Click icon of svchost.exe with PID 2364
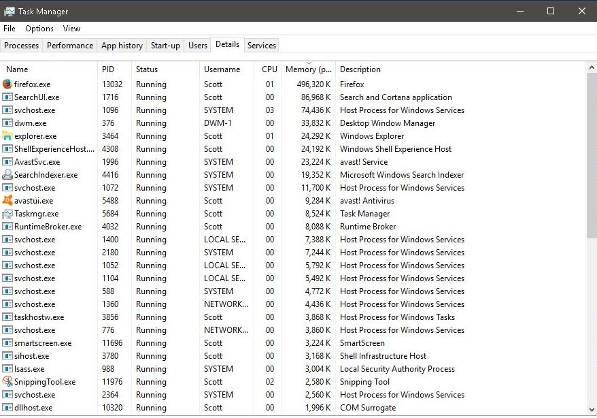 (7, 394)
